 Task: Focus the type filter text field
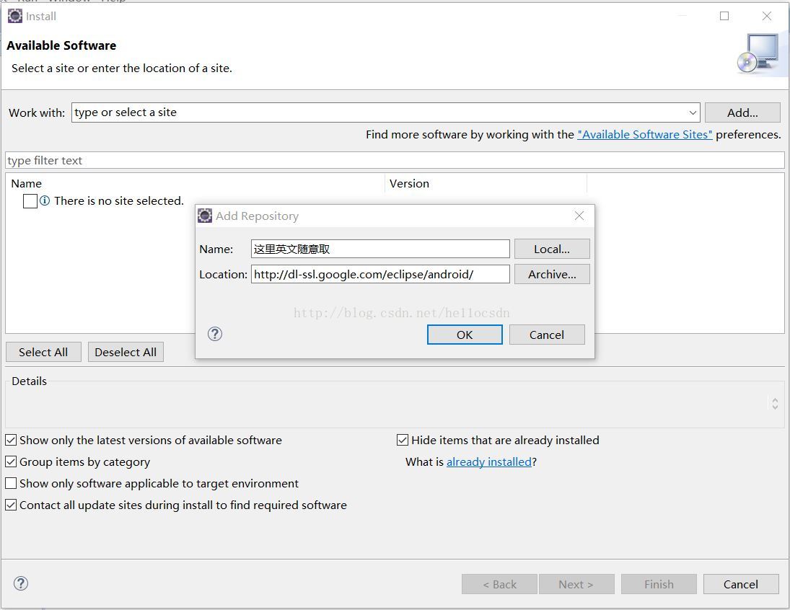pyautogui.click(x=394, y=160)
